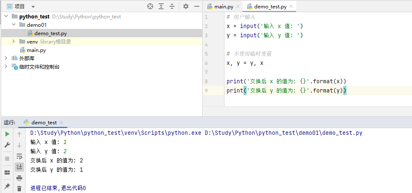The height and width of the screenshot is (193, 412).
Task: Click the print line formatting x
Action: pos(287,81)
